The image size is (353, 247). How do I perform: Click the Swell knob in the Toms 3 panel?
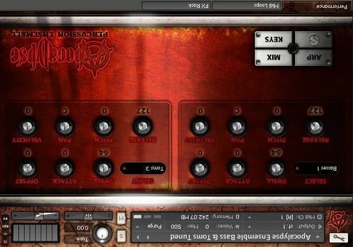coord(102,167)
